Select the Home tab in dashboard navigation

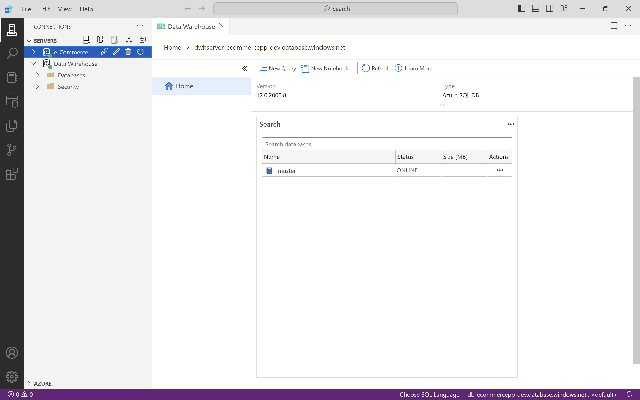184,86
